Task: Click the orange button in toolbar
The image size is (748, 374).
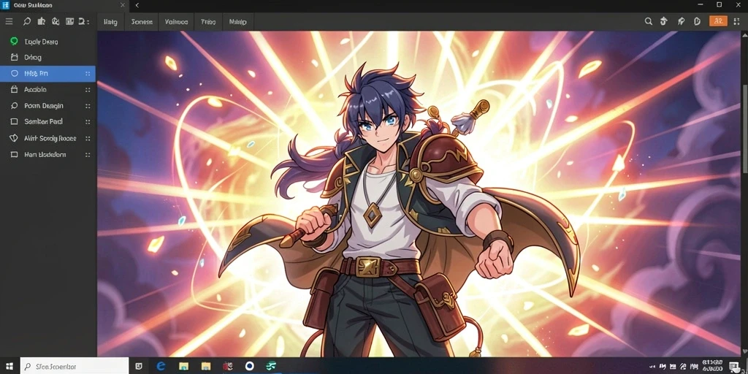Action: [x=718, y=21]
